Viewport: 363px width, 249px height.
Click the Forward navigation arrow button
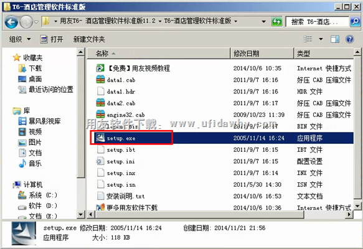tap(26, 22)
